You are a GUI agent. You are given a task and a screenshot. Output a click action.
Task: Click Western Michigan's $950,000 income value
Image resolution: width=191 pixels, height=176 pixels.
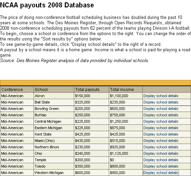pos(117,173)
